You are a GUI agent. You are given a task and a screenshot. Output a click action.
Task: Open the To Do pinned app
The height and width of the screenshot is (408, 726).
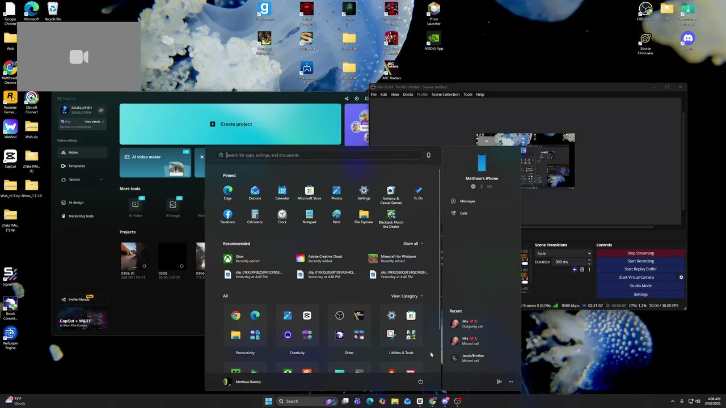418,193
